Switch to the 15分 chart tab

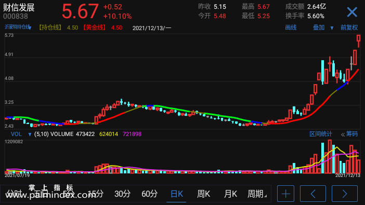(x=96, y=194)
